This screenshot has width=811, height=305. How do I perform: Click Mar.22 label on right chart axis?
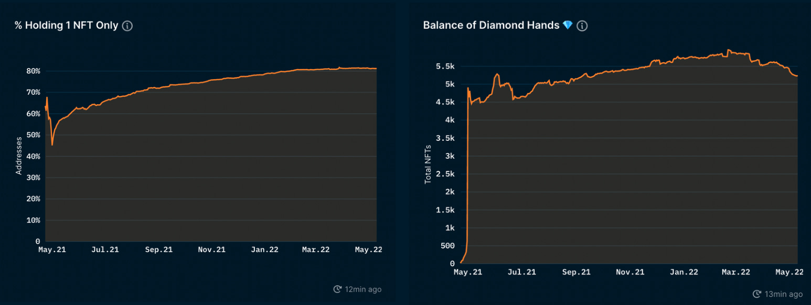click(x=736, y=272)
